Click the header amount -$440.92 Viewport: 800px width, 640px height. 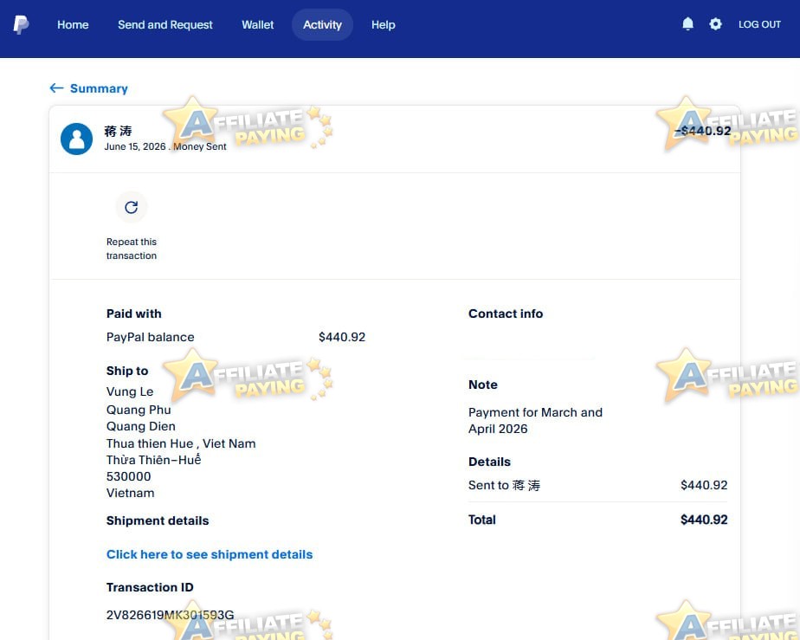pos(702,131)
